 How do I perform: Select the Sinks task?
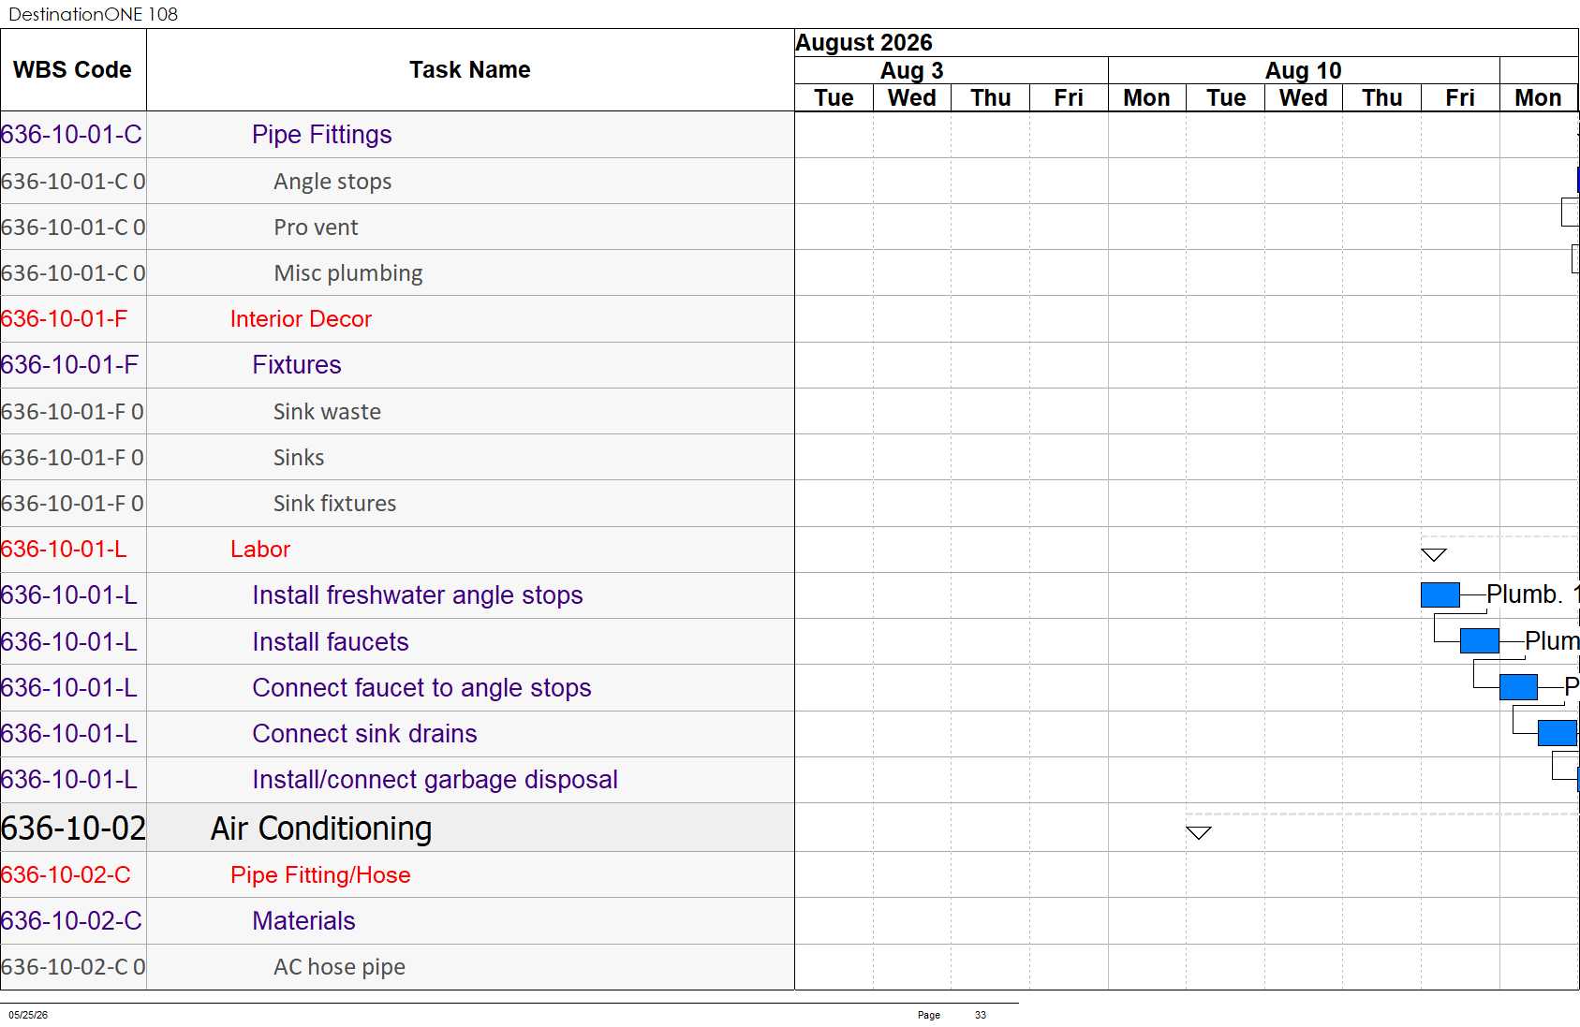click(299, 458)
